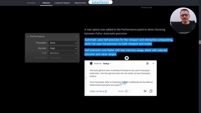This screenshot has height=113, width=201.
Task: Click the presenter webcam thumbnail
Action: [x=183, y=21]
